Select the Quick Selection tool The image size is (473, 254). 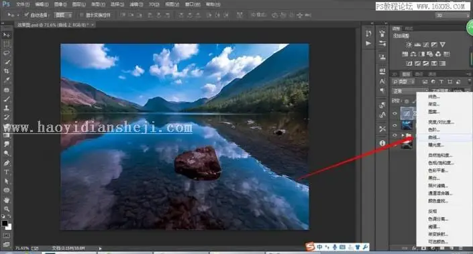tap(6, 62)
